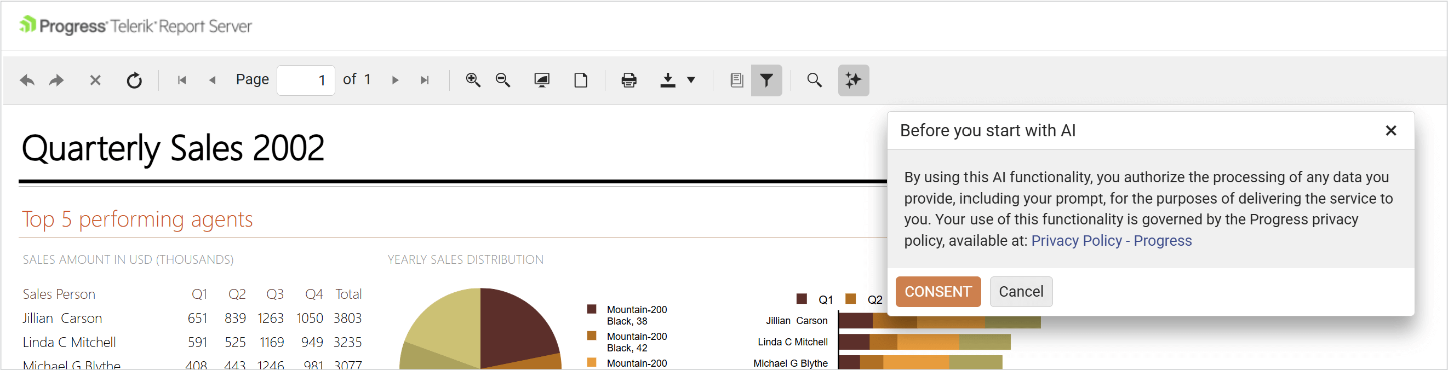This screenshot has width=1448, height=370.
Task: Go to the first page
Action: coord(181,80)
